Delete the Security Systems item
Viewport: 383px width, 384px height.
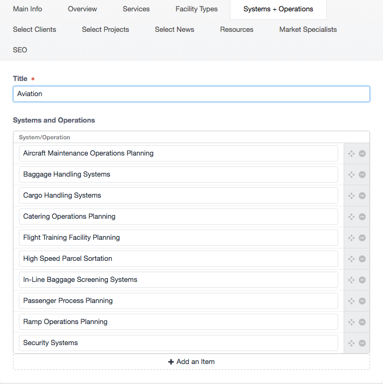click(362, 343)
